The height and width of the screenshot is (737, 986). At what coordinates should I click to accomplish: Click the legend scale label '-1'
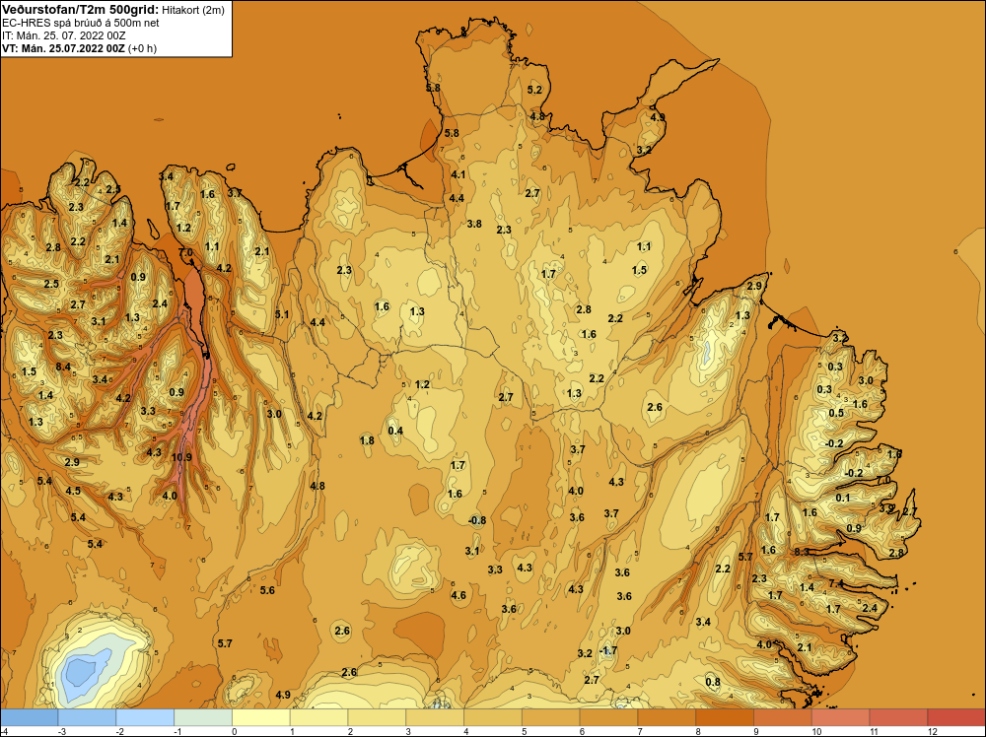pos(177,731)
